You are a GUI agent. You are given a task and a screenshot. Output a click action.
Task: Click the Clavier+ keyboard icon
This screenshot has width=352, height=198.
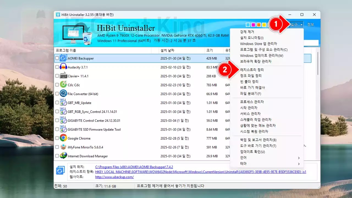click(63, 76)
